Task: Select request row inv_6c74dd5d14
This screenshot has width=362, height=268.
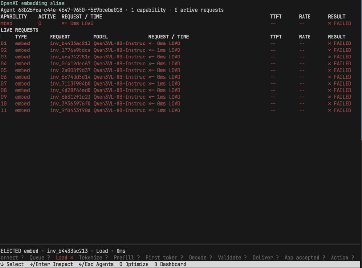Action: click(x=176, y=77)
